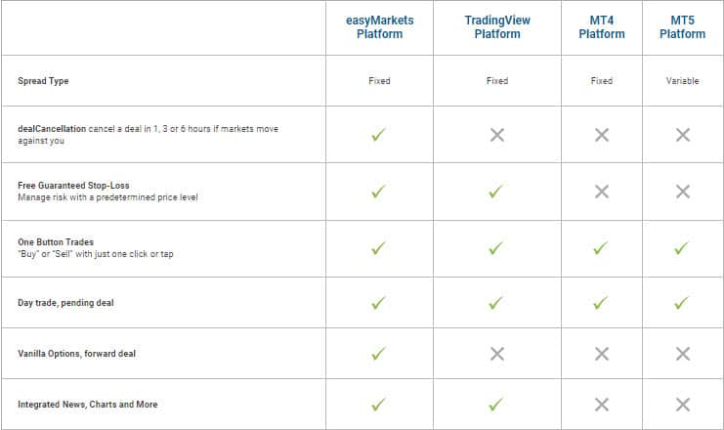Click easyMarkets Vanilla Options checkmark
The height and width of the screenshot is (430, 724).
[379, 354]
